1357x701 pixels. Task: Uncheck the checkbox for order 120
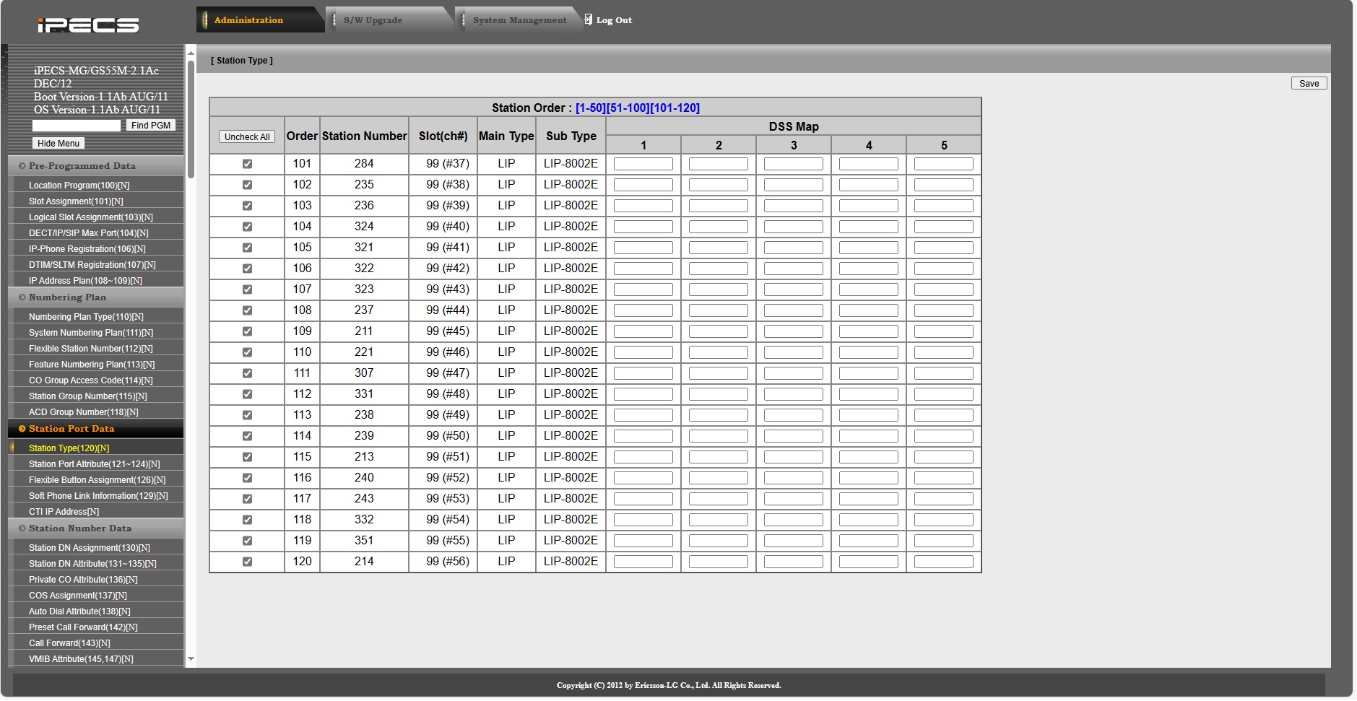pyautogui.click(x=247, y=562)
